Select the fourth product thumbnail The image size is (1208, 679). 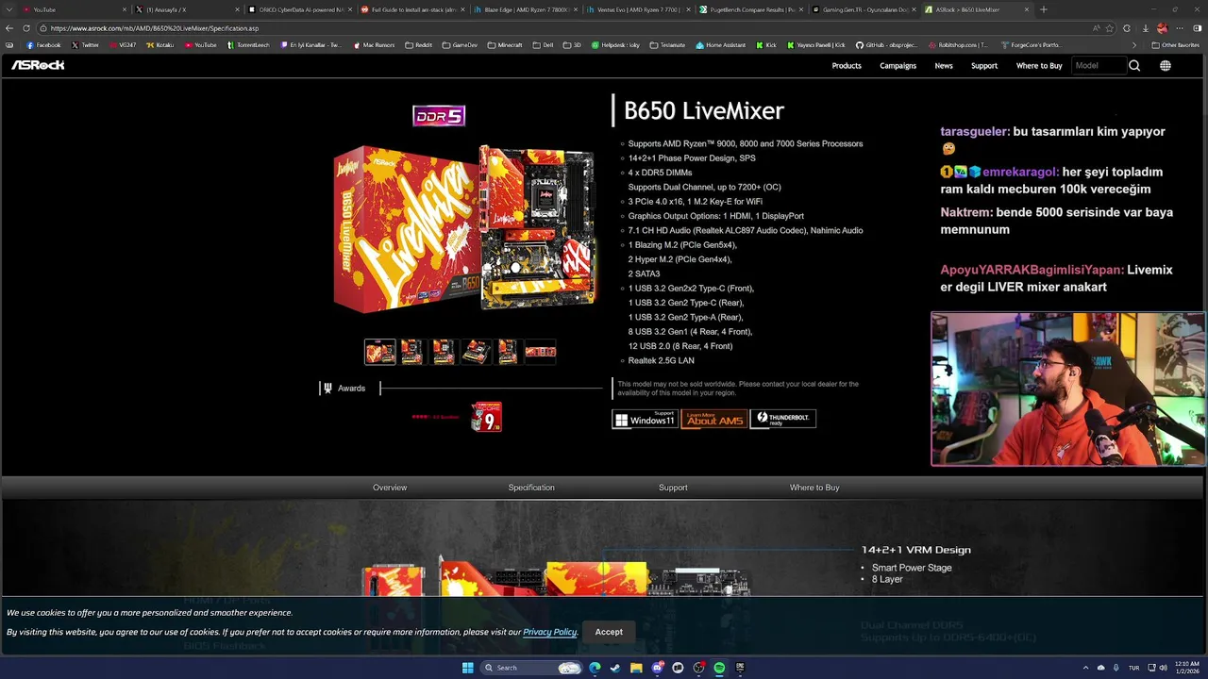pyautogui.click(x=477, y=352)
